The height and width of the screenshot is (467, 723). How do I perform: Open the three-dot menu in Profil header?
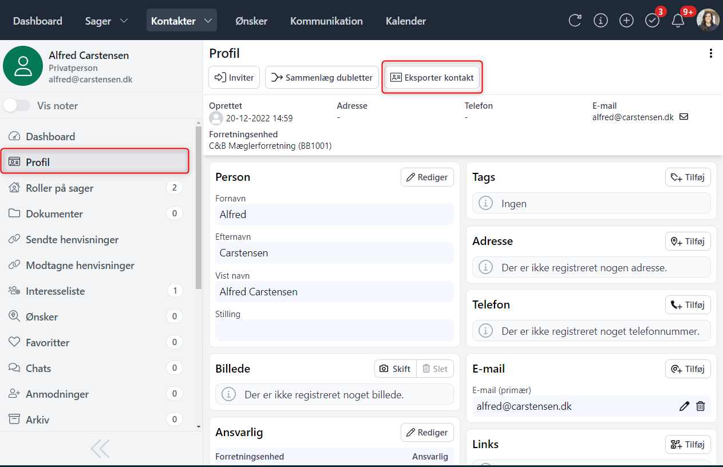click(x=711, y=54)
